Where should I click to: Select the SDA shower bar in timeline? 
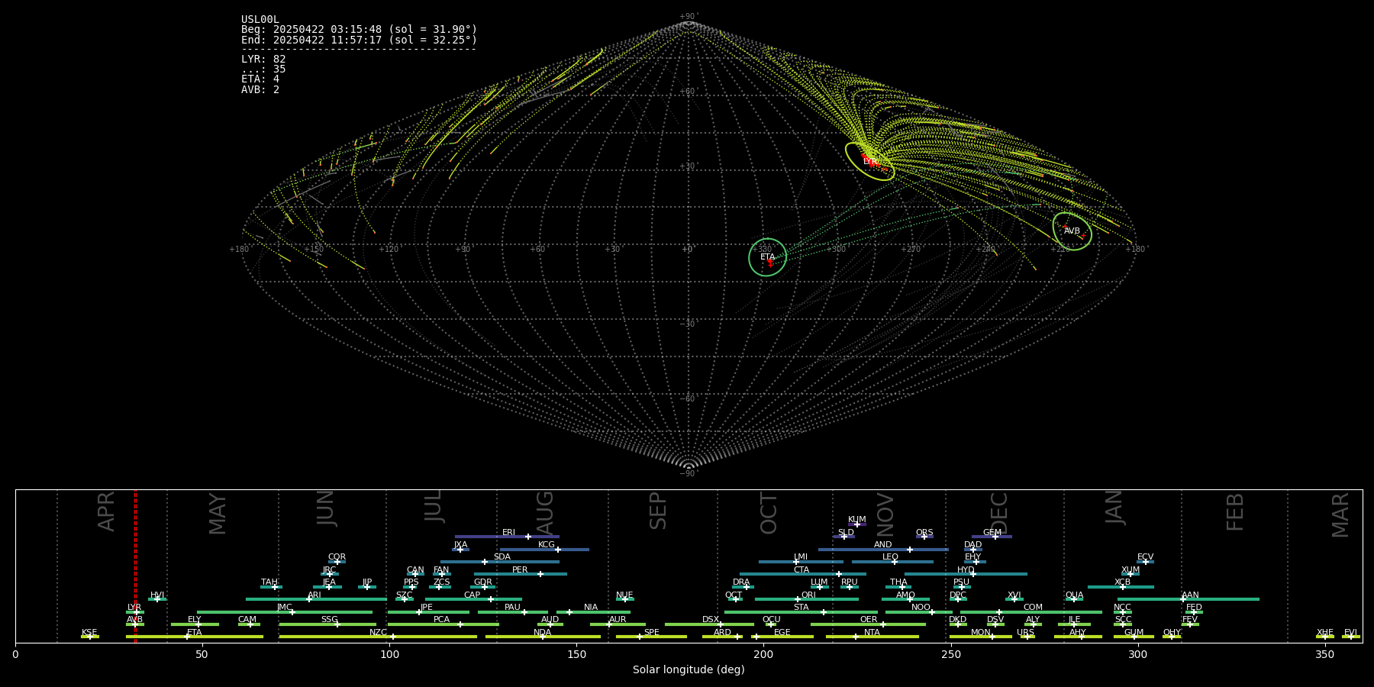pyautogui.click(x=500, y=562)
